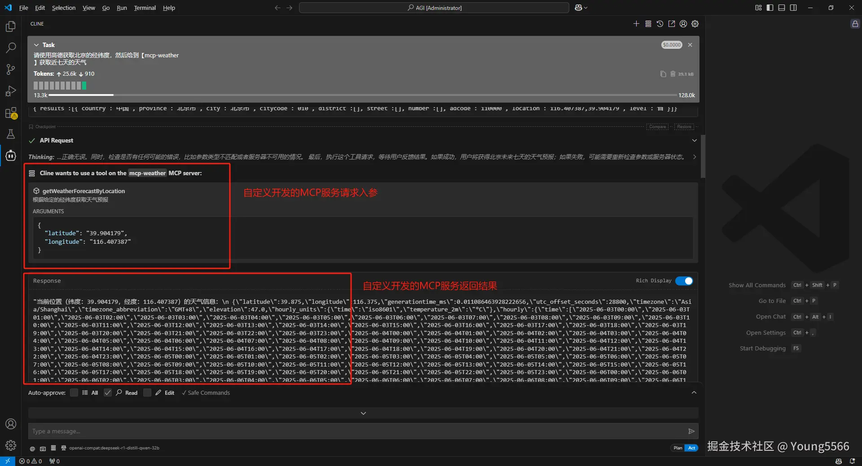
Task: Open remote window indicator in status bar
Action: tap(8, 461)
